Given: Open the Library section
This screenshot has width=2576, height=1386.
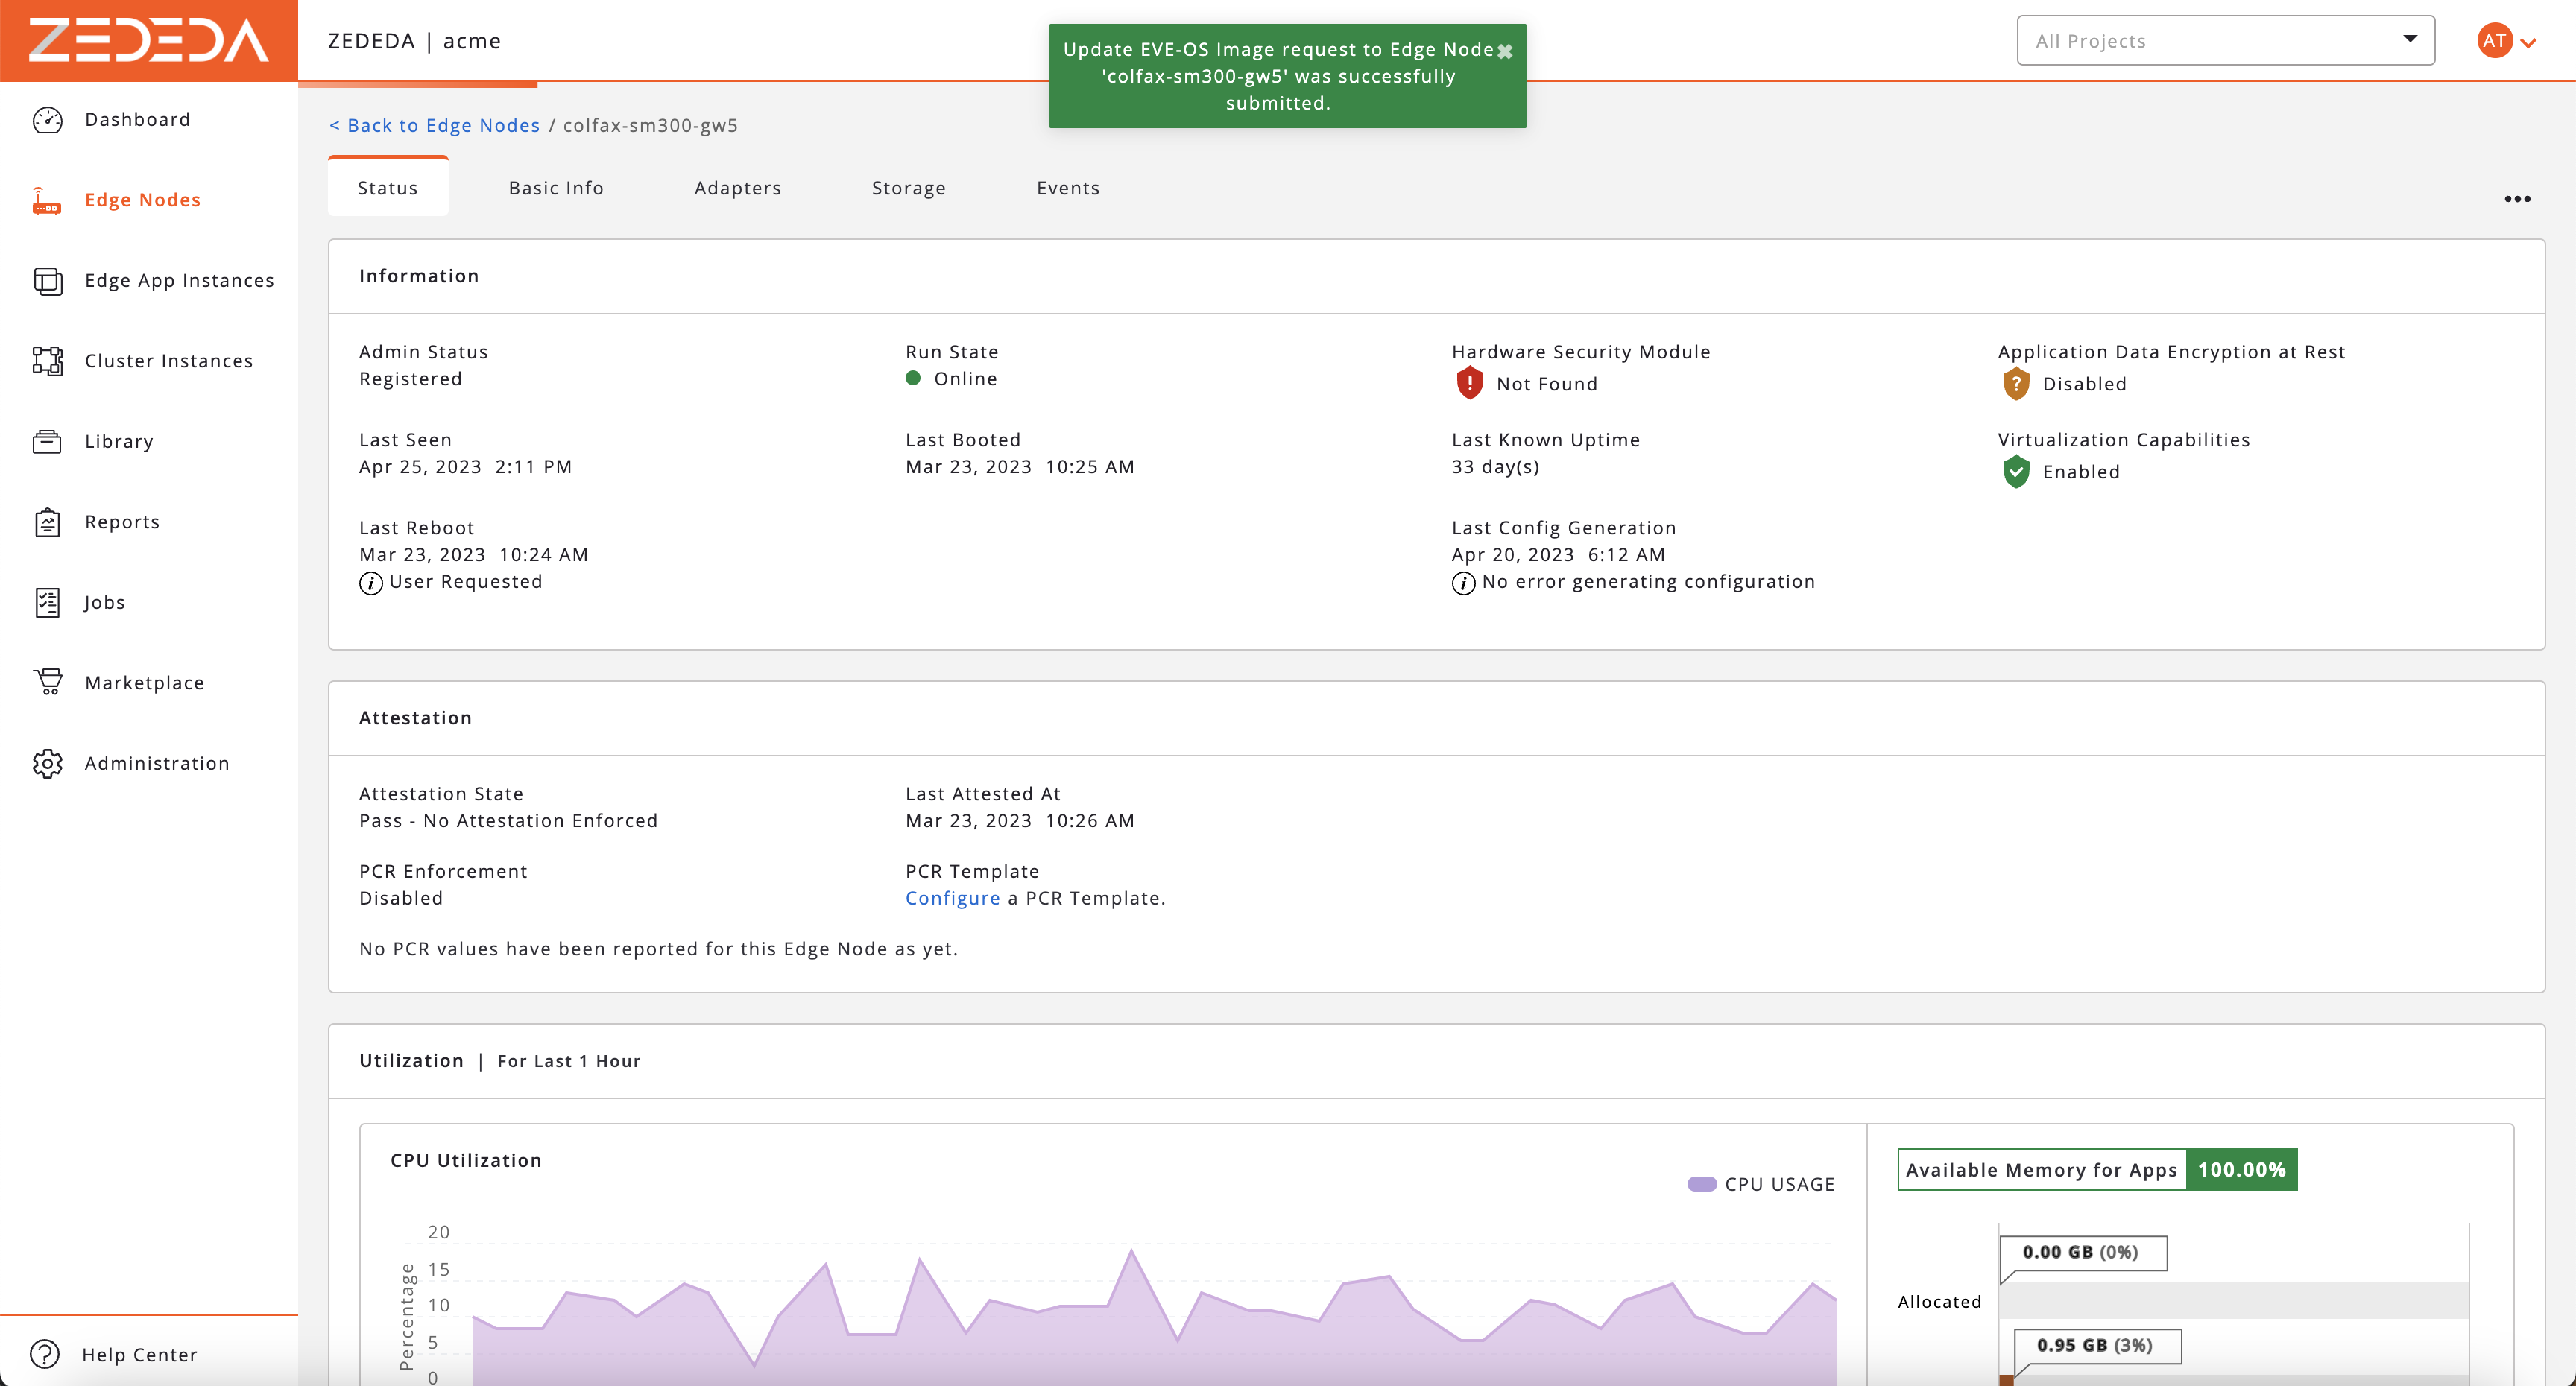Looking at the screenshot, I should [x=119, y=441].
